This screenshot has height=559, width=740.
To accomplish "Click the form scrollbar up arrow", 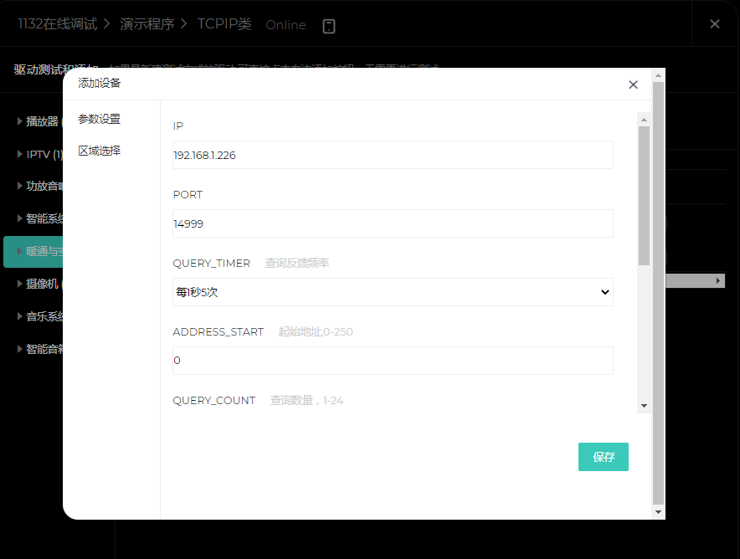I will point(644,120).
